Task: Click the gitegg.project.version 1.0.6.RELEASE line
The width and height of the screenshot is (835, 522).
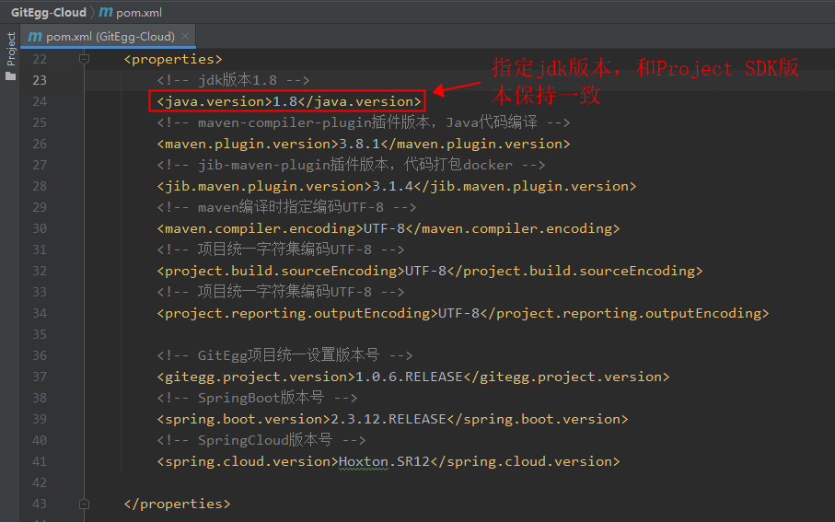Action: pos(413,377)
